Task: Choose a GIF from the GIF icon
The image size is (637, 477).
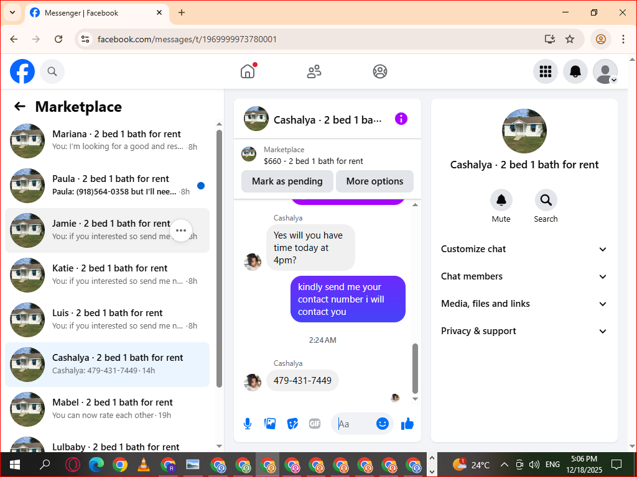Action: click(315, 424)
